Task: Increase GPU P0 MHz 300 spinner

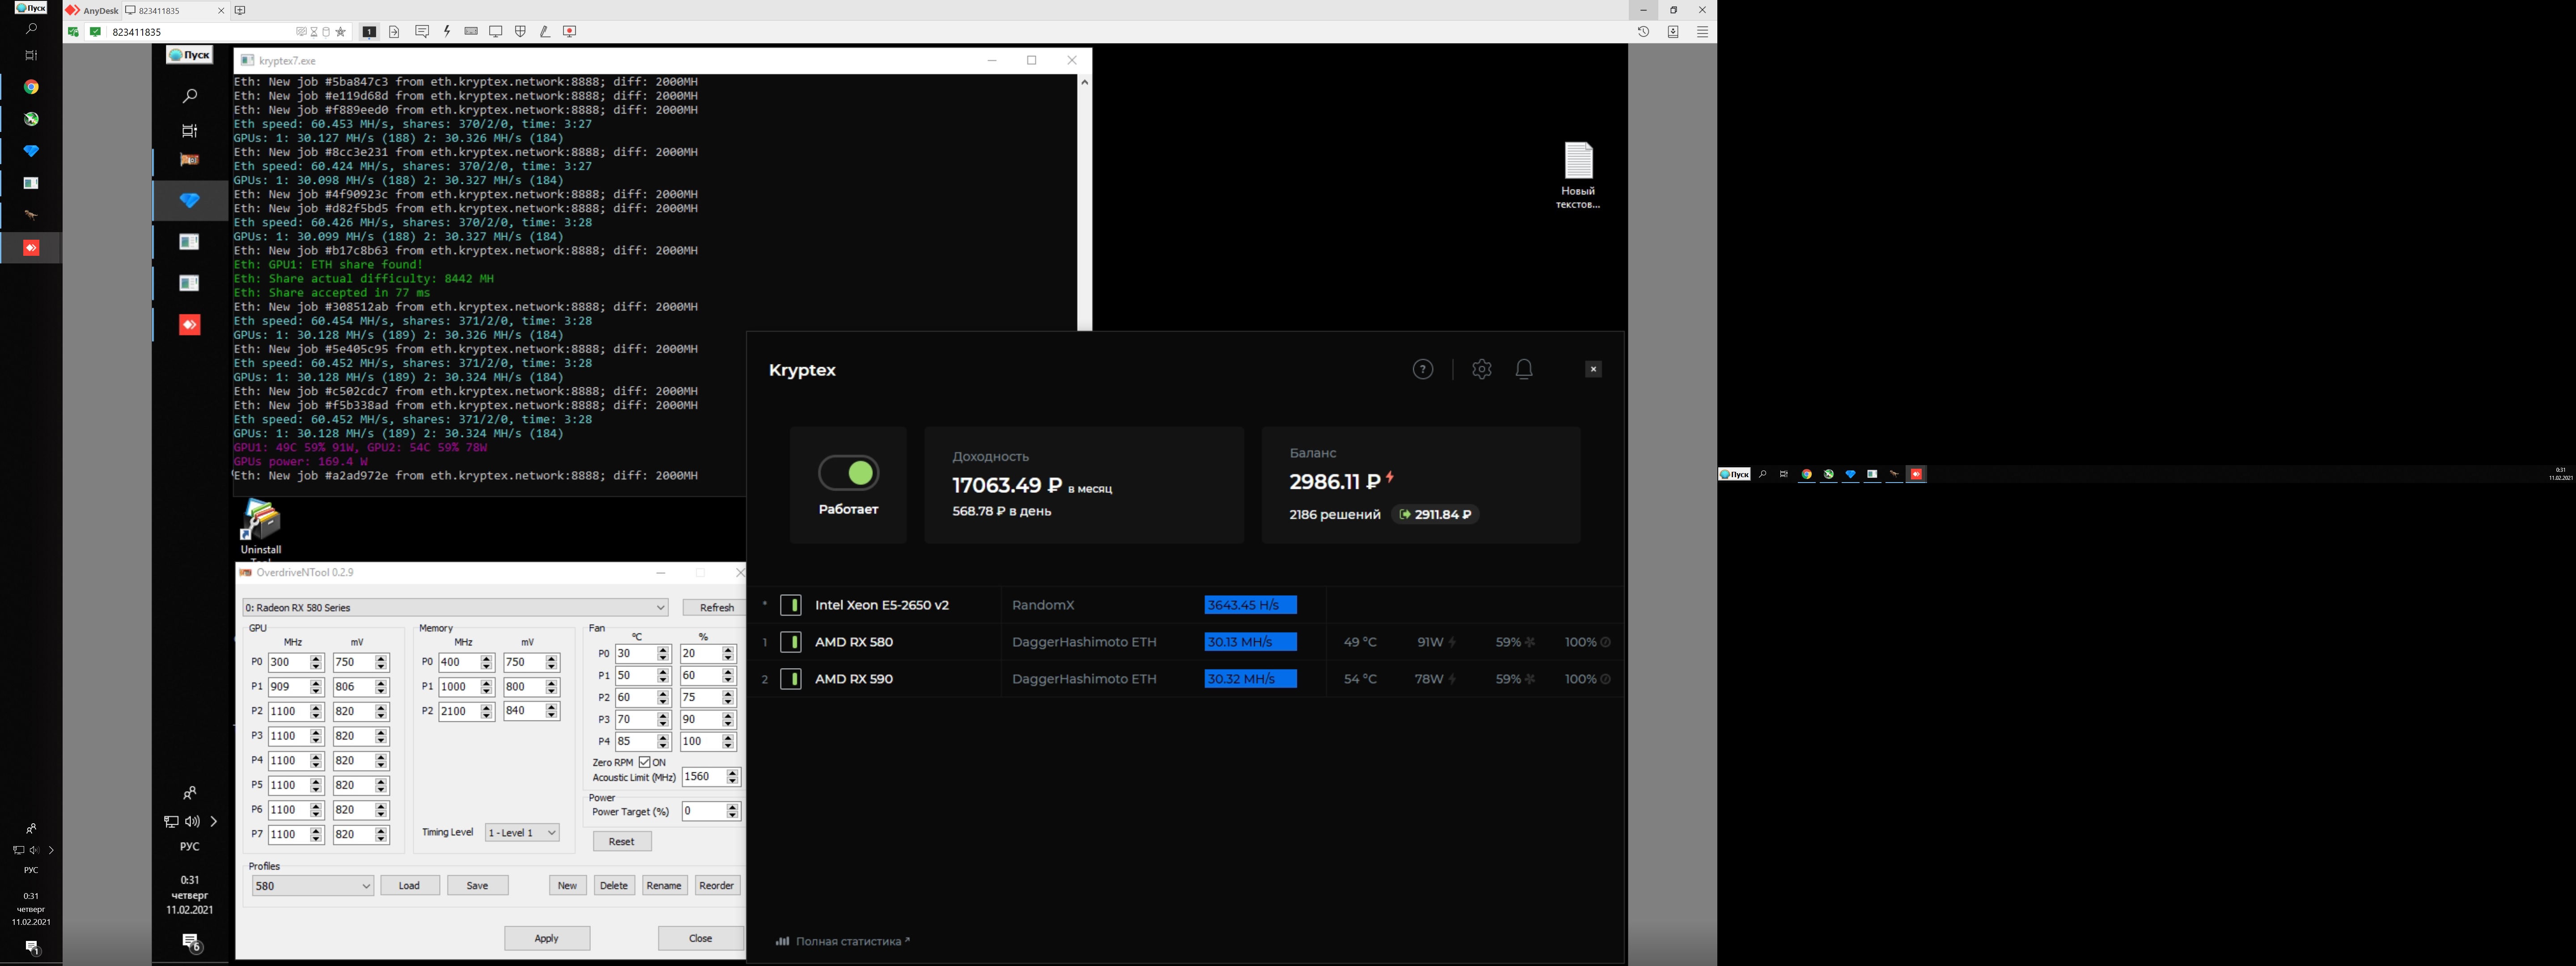Action: pos(317,659)
